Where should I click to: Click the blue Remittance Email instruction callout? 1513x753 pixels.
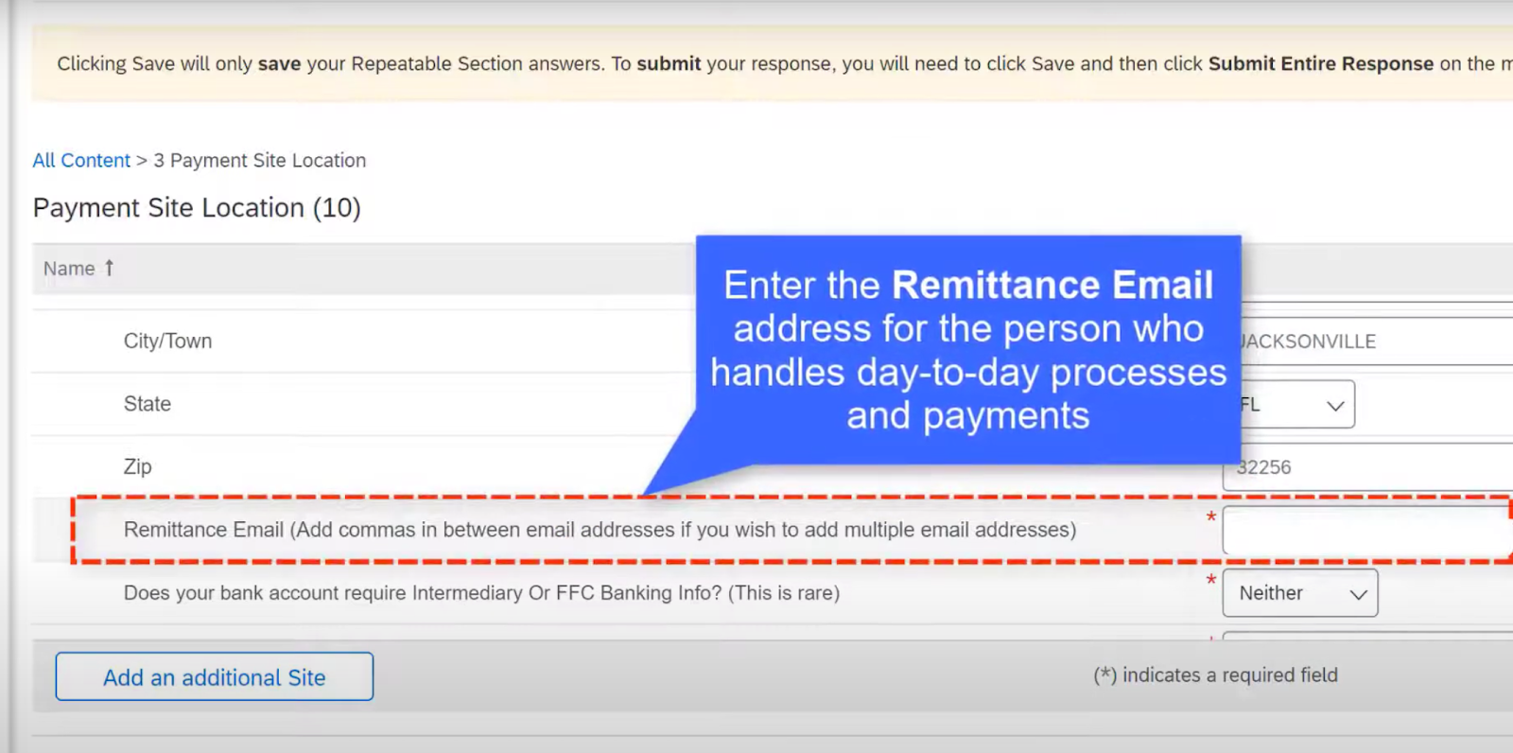click(x=968, y=350)
